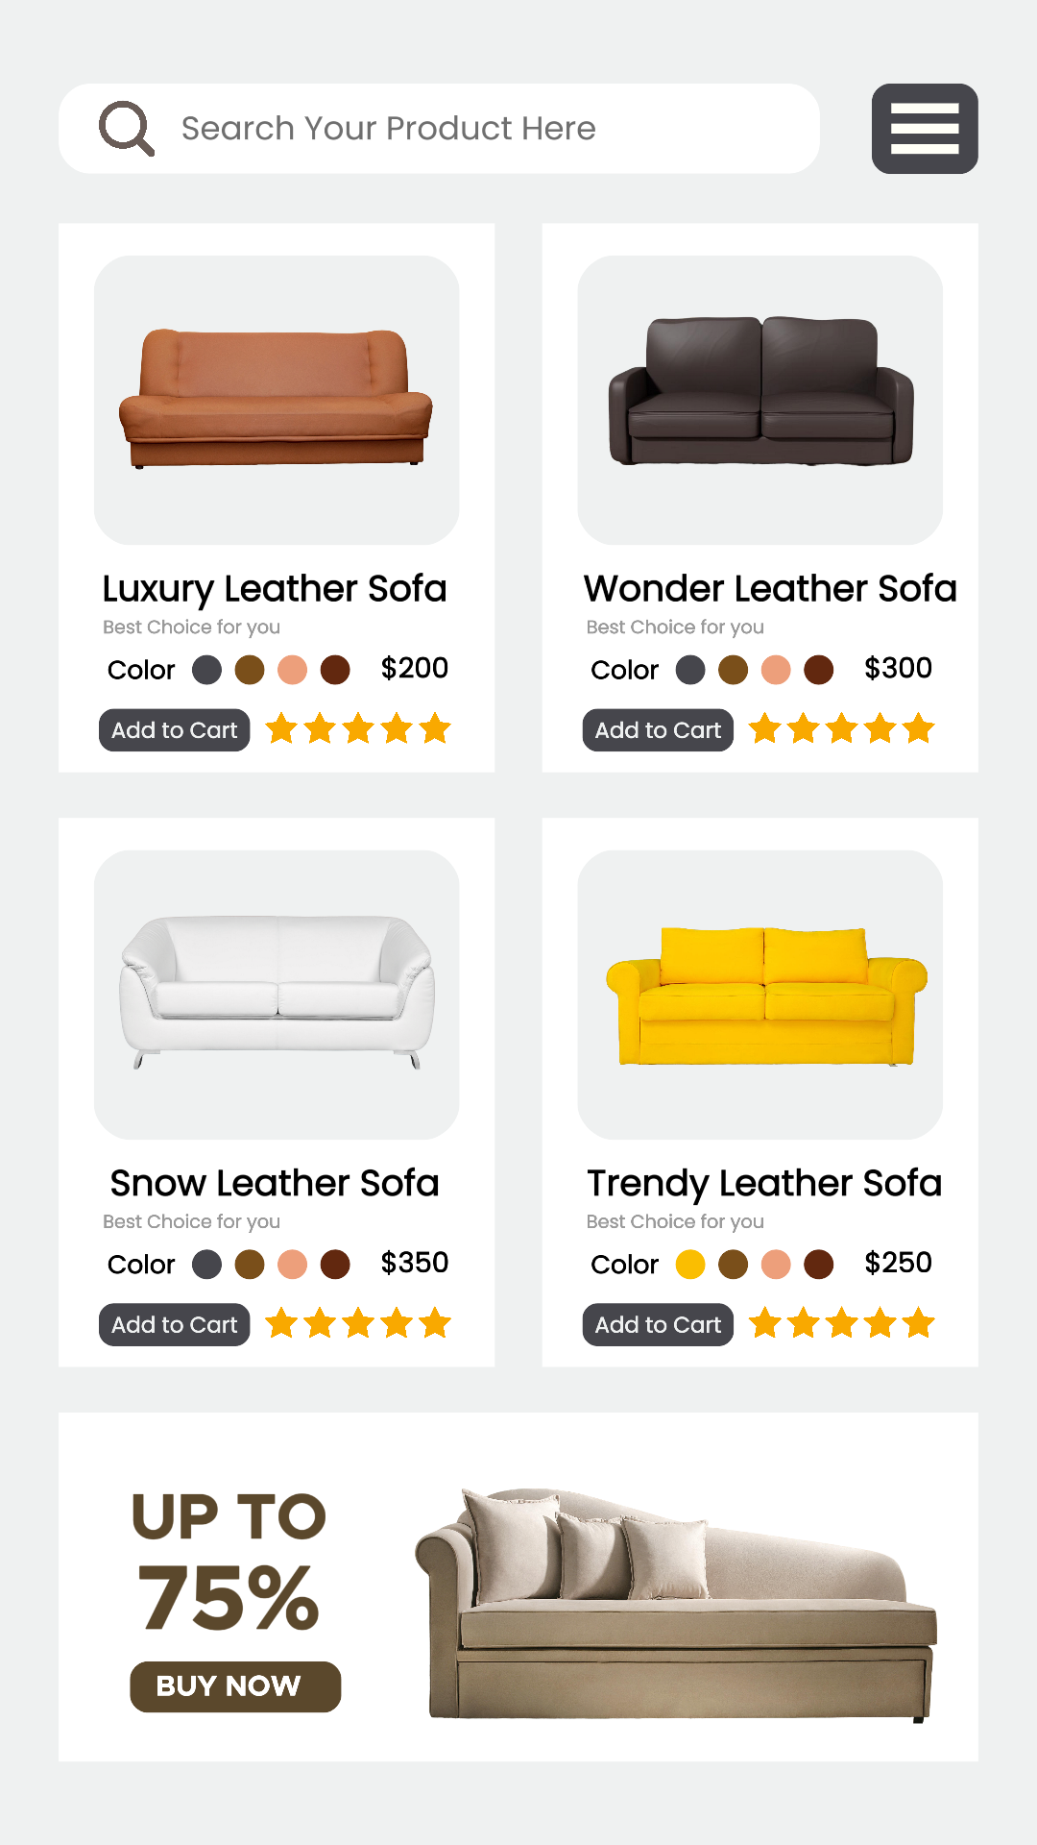Click the magnifying glass search icon
This screenshot has width=1037, height=1845.
(126, 128)
